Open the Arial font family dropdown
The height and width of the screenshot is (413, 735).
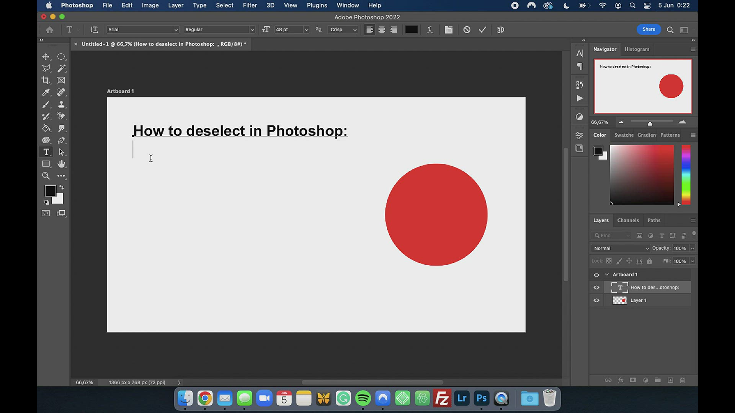coord(176,29)
